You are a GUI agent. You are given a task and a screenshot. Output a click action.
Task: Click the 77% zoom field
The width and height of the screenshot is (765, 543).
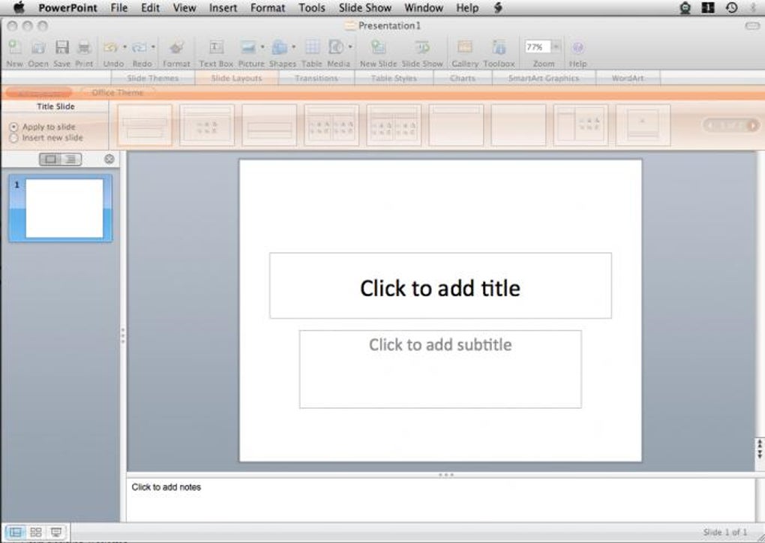tap(537, 46)
